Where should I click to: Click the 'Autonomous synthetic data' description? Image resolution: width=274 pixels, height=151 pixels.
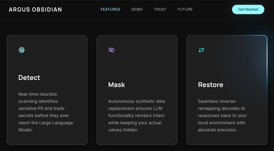pyautogui.click(x=136, y=115)
